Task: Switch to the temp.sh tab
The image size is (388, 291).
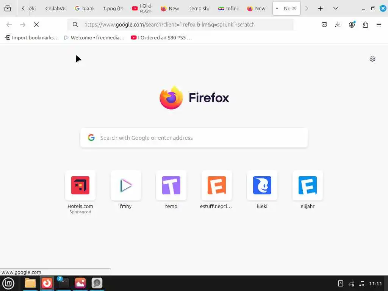Action: (x=199, y=8)
